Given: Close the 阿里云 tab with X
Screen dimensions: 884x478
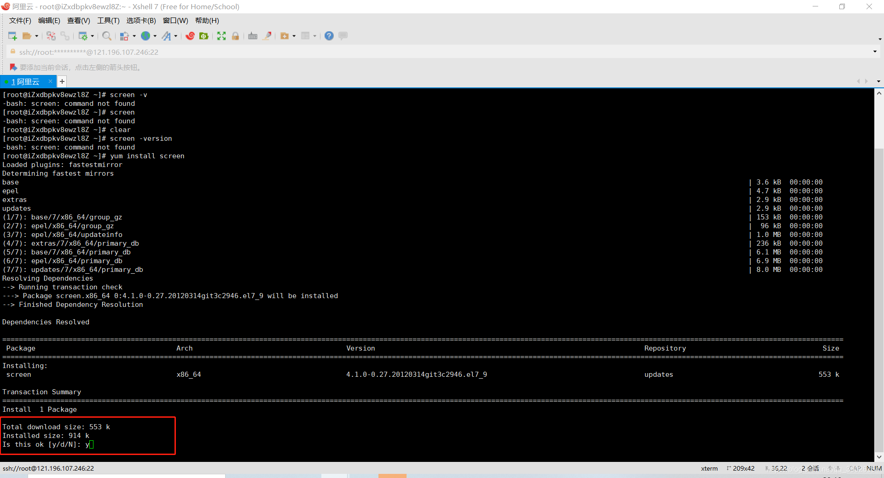Looking at the screenshot, I should pos(51,81).
